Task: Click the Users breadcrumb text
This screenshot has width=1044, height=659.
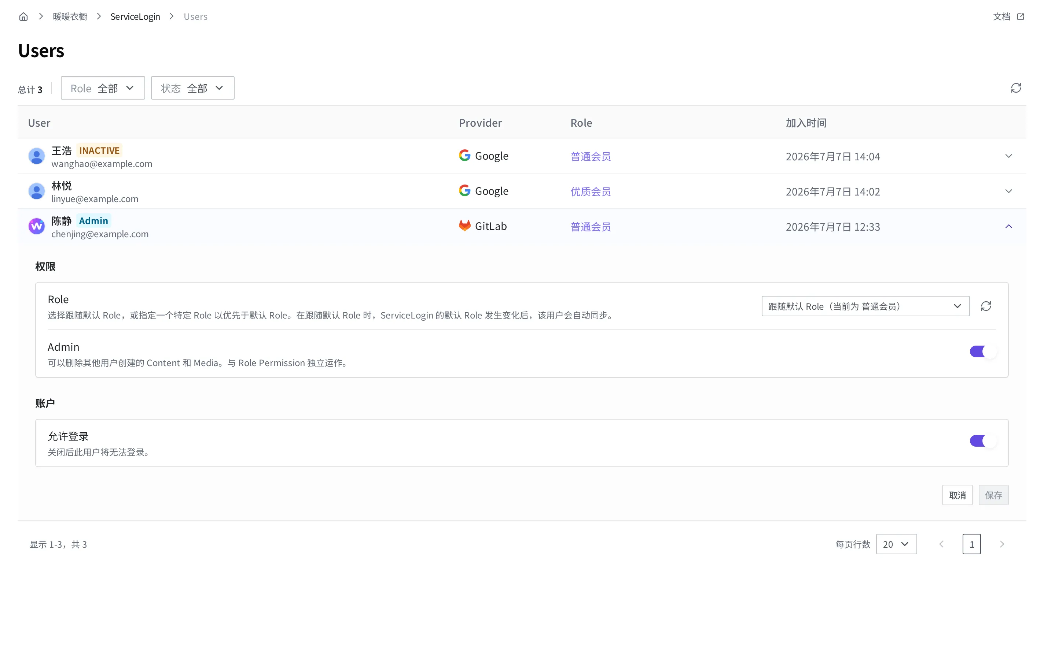Action: [195, 16]
